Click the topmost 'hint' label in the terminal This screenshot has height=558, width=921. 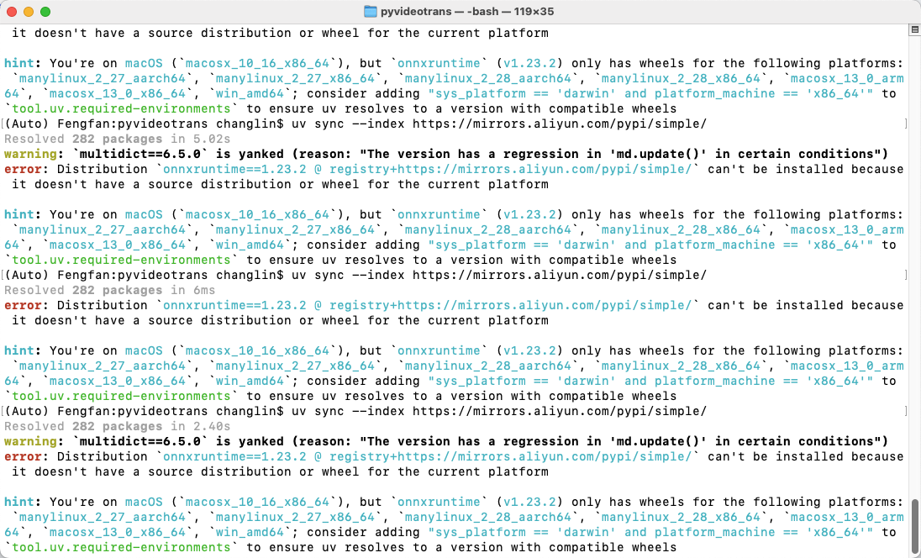coord(19,63)
